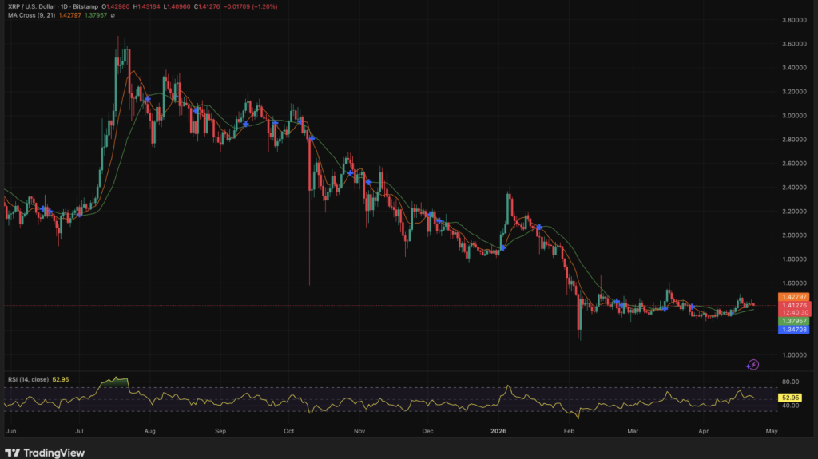The width and height of the screenshot is (818, 459).
Task: Click the open value O1.42980 in header
Action: click(x=115, y=6)
